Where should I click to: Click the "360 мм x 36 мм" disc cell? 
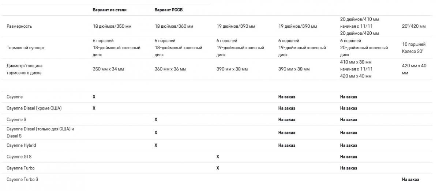[x=170, y=69]
